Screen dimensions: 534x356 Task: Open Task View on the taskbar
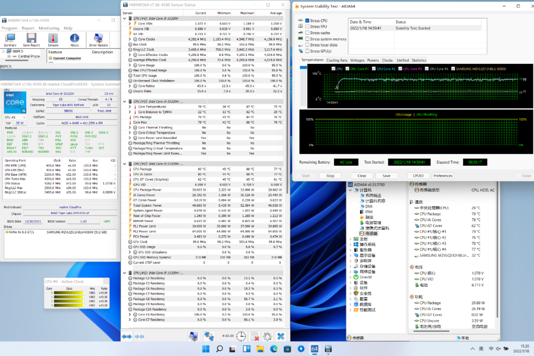pyautogui.click(x=232, y=349)
